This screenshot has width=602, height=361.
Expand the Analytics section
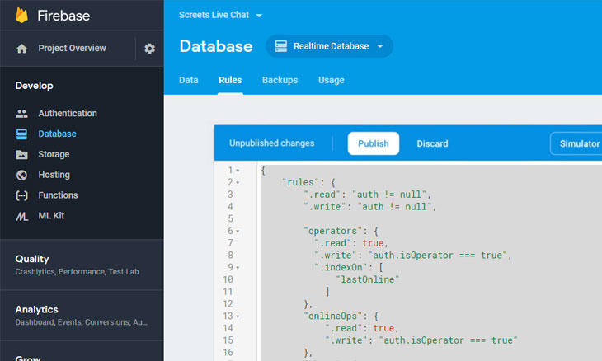coord(82,316)
